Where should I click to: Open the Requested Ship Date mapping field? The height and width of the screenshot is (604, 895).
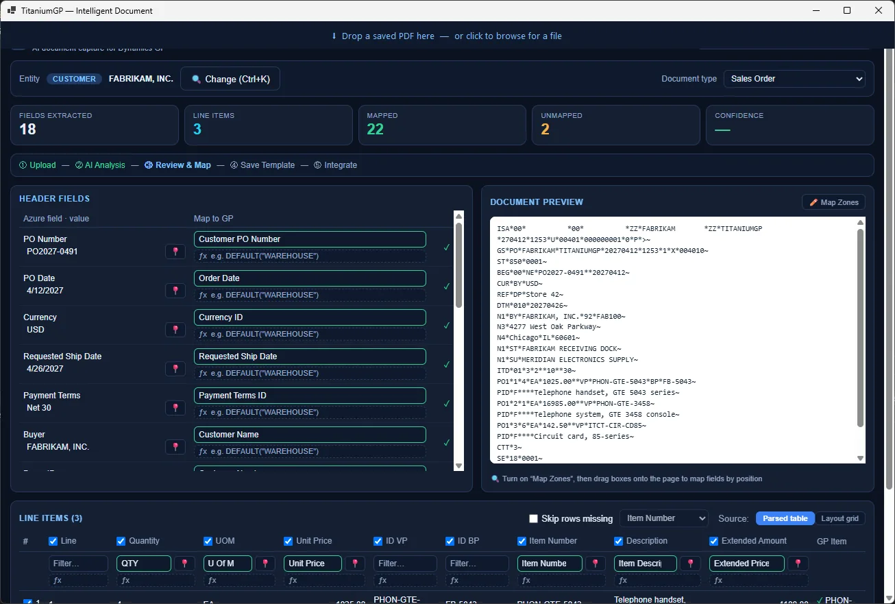310,357
